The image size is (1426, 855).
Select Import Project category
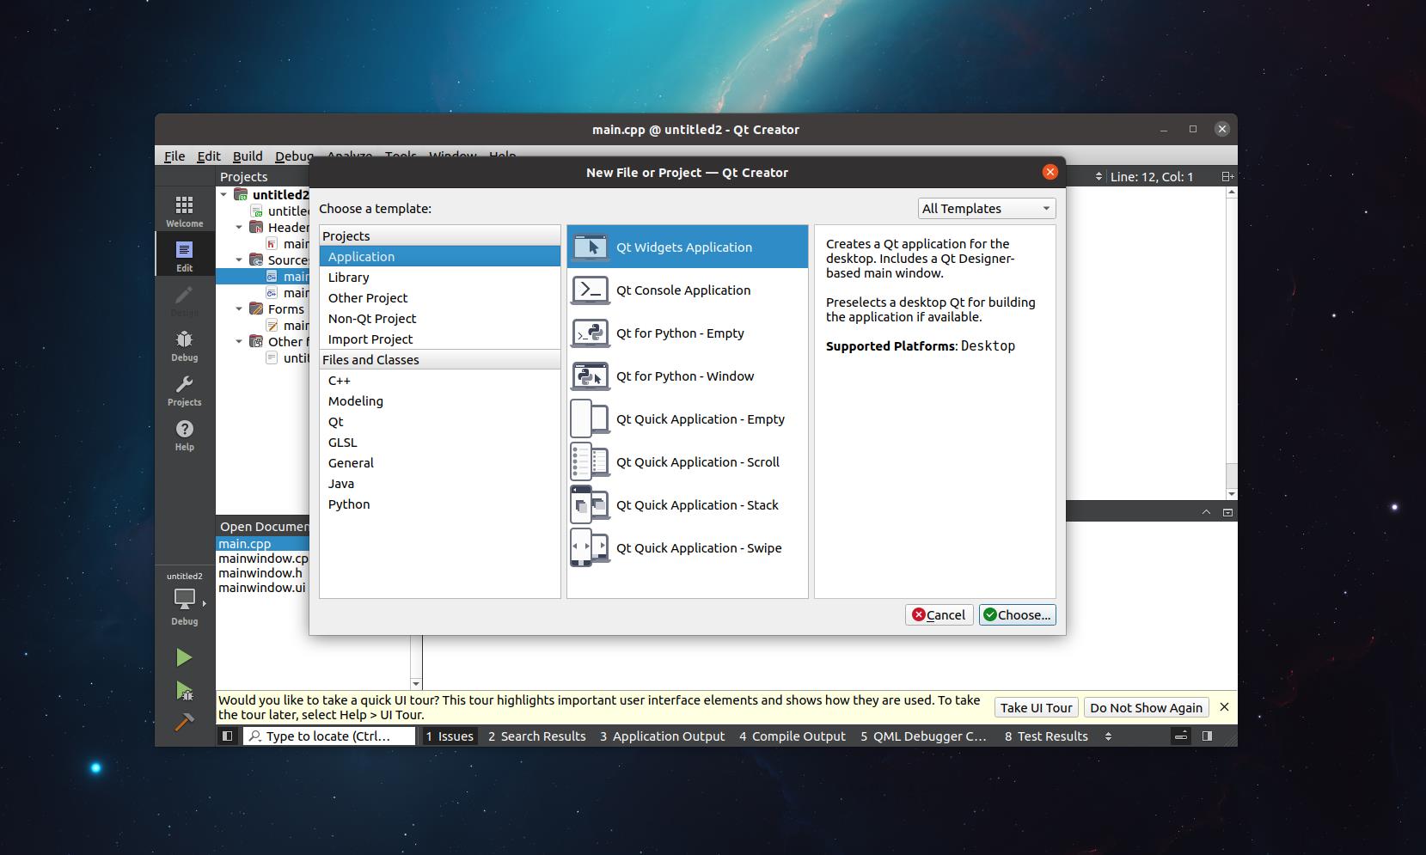coord(439,339)
